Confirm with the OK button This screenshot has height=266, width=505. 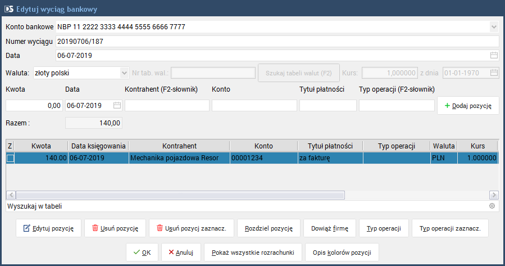[x=142, y=252]
